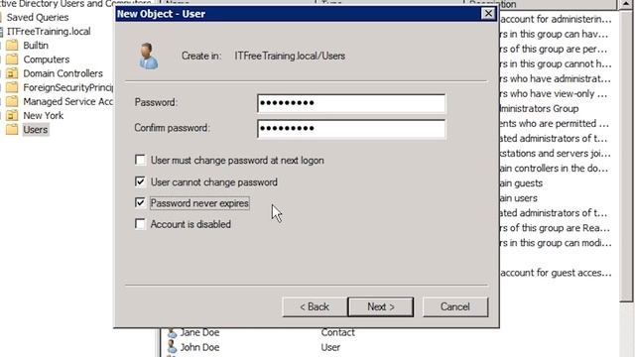Click 'account for guest acces…' description

tap(556, 273)
